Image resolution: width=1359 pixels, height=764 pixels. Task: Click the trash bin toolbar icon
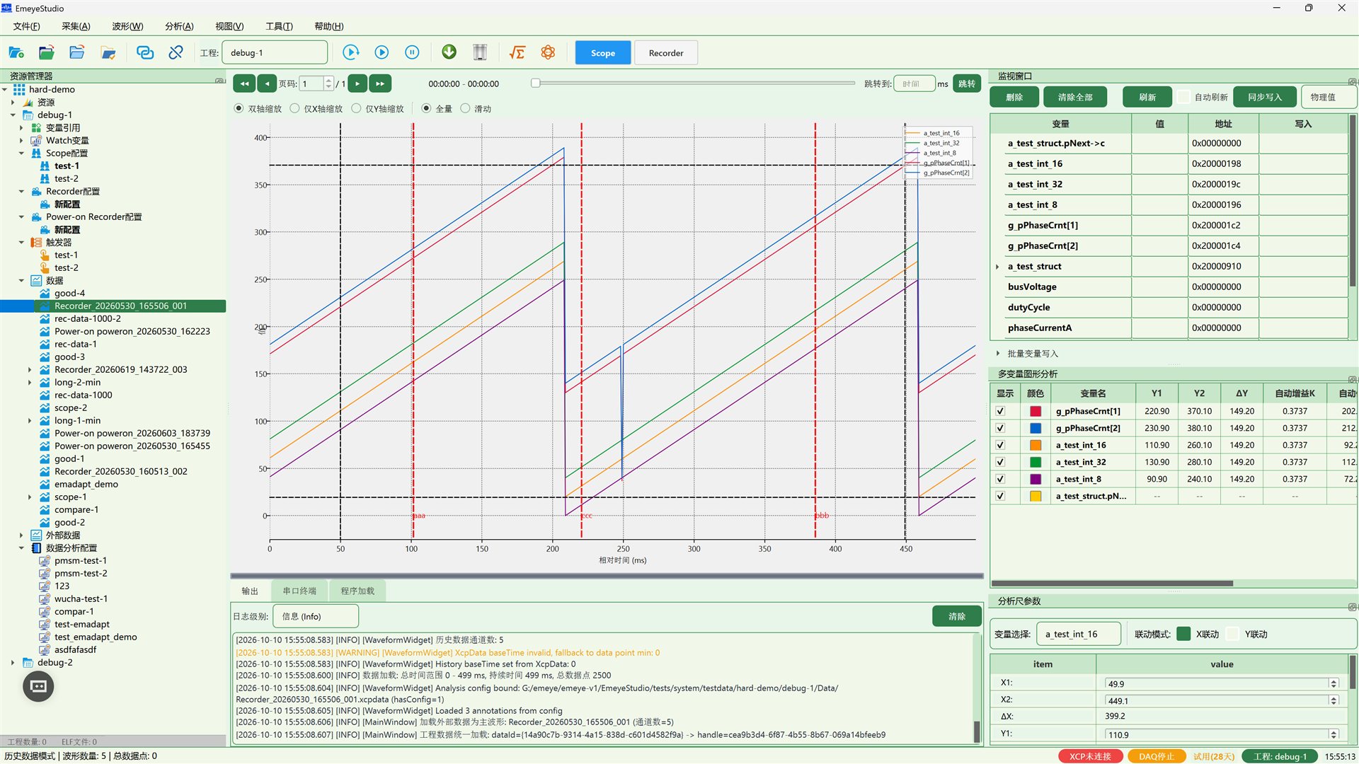480,52
